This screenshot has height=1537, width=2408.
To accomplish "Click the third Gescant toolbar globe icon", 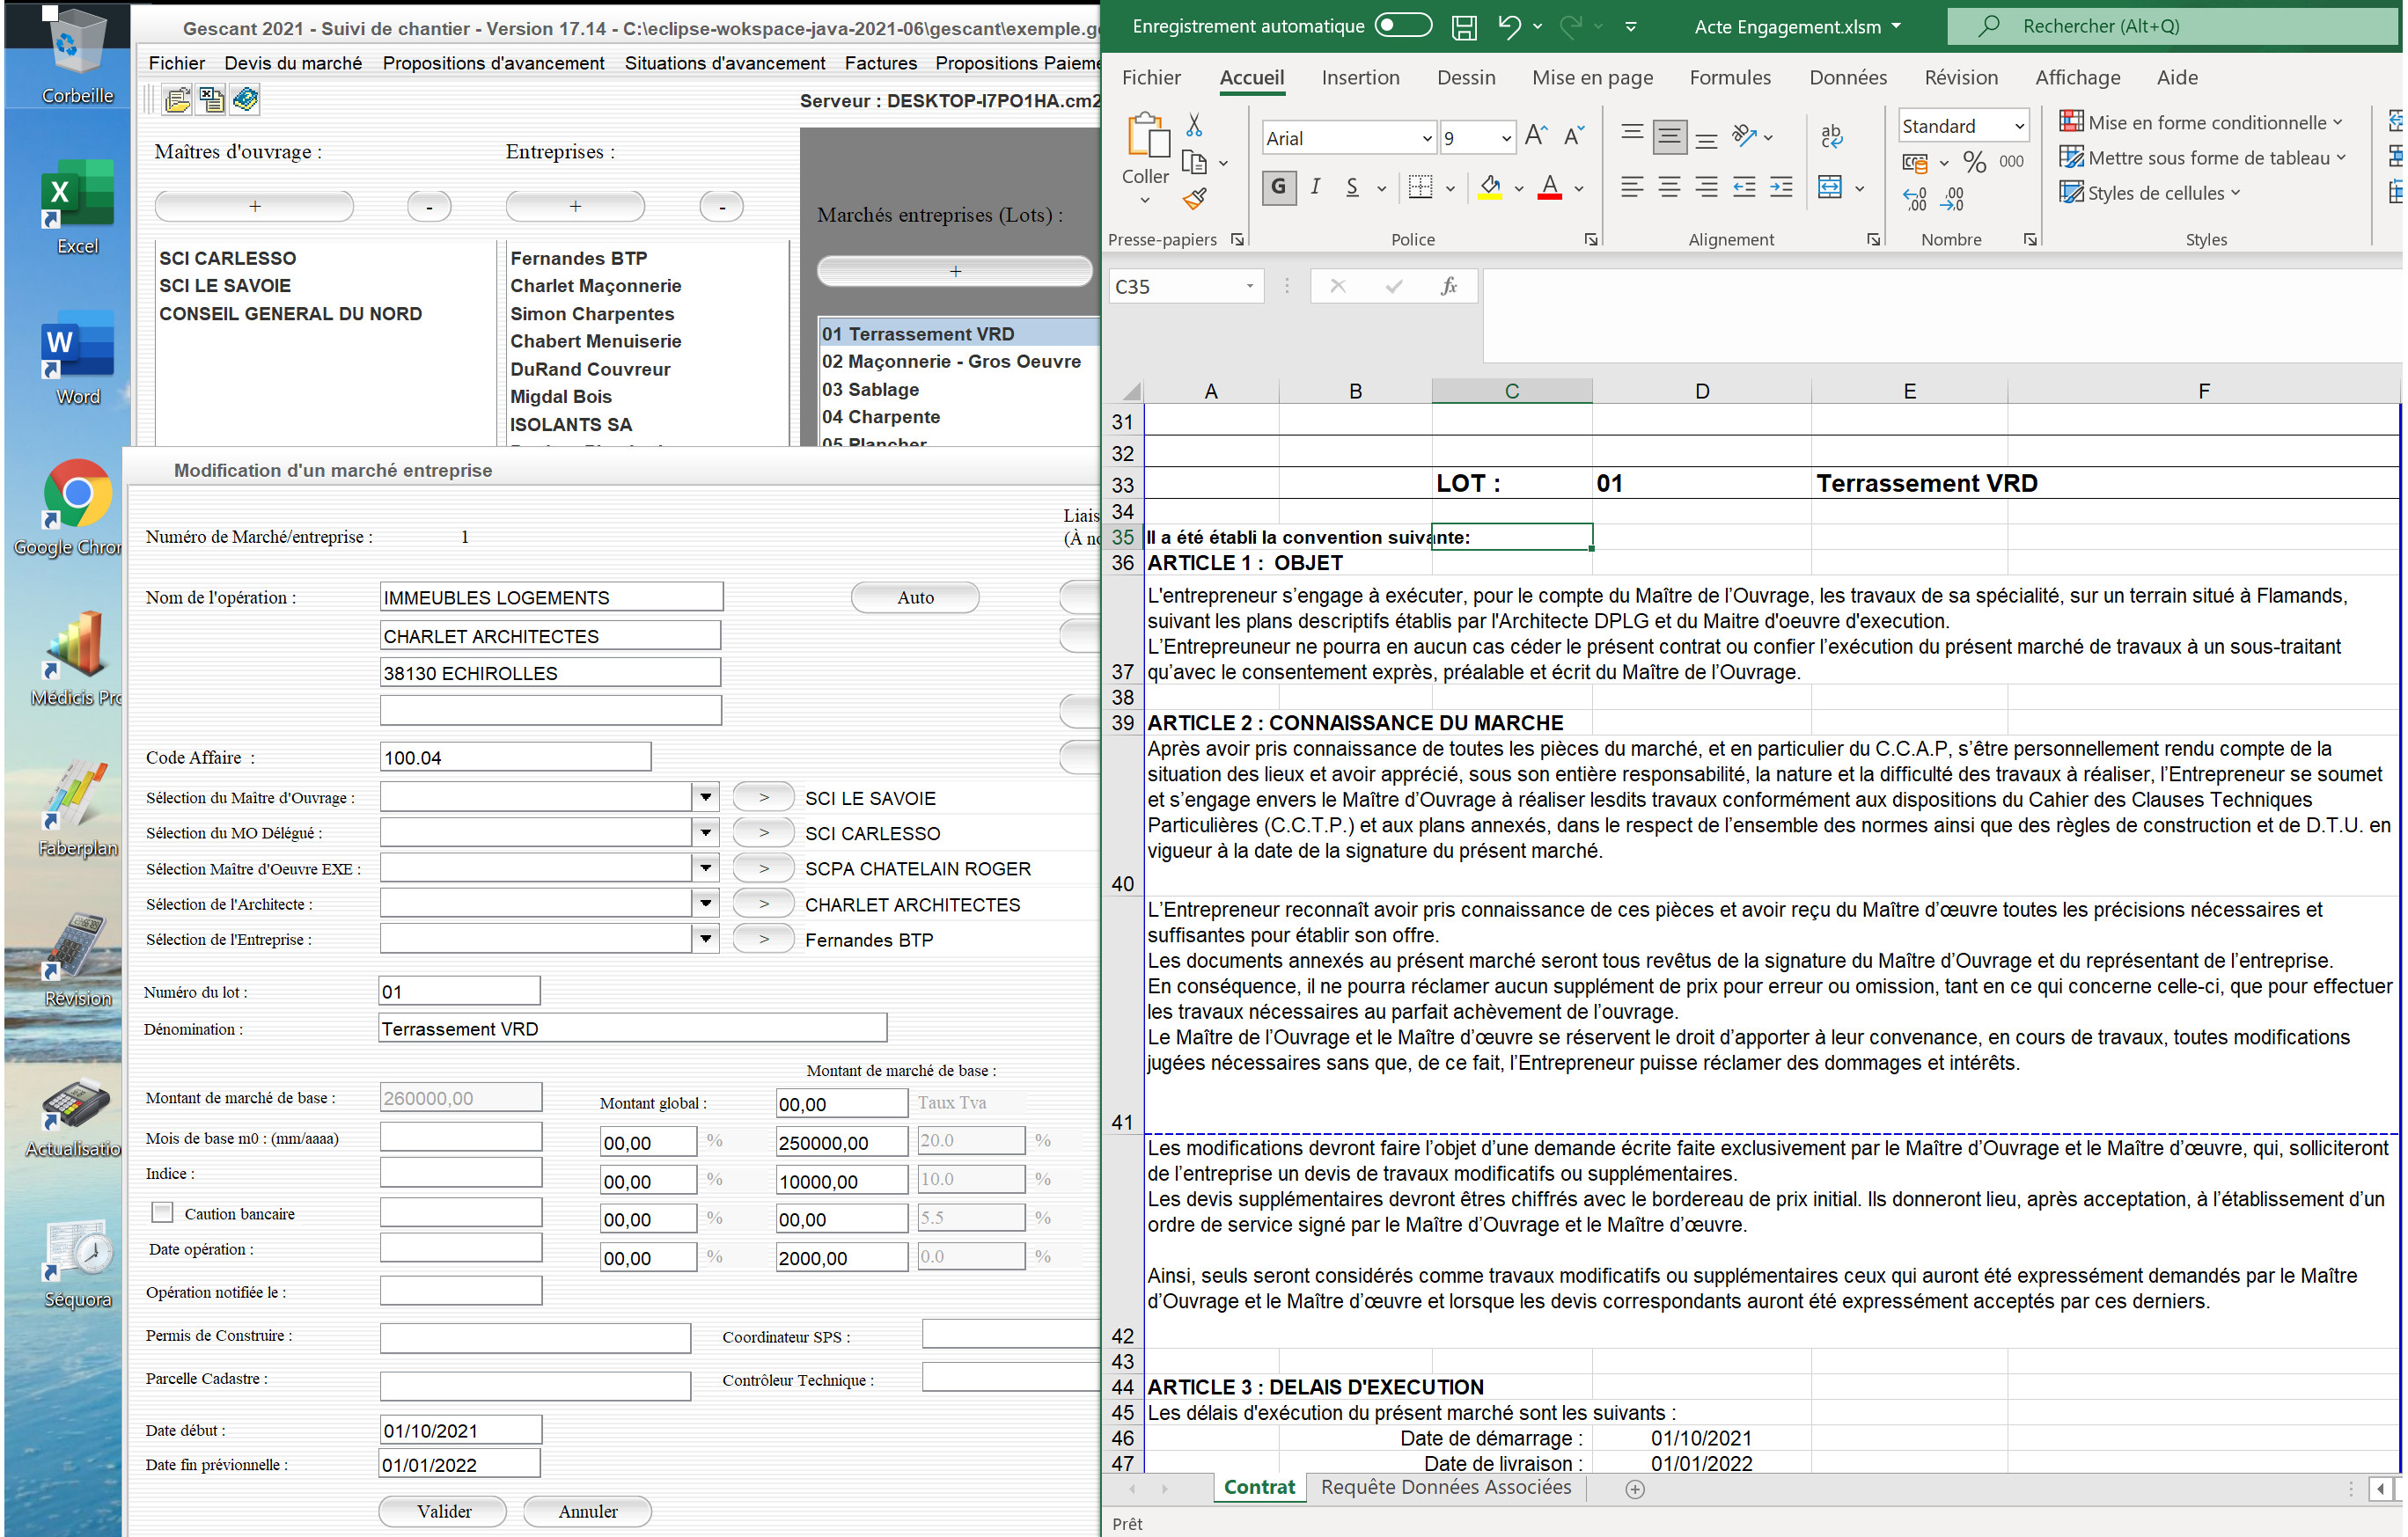I will pos(245,99).
